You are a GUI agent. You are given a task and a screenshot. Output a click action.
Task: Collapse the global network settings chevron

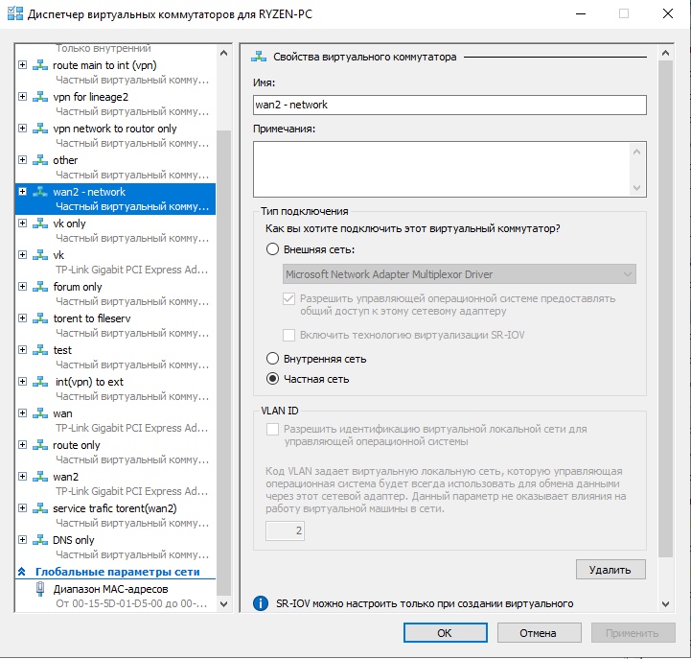tap(22, 572)
